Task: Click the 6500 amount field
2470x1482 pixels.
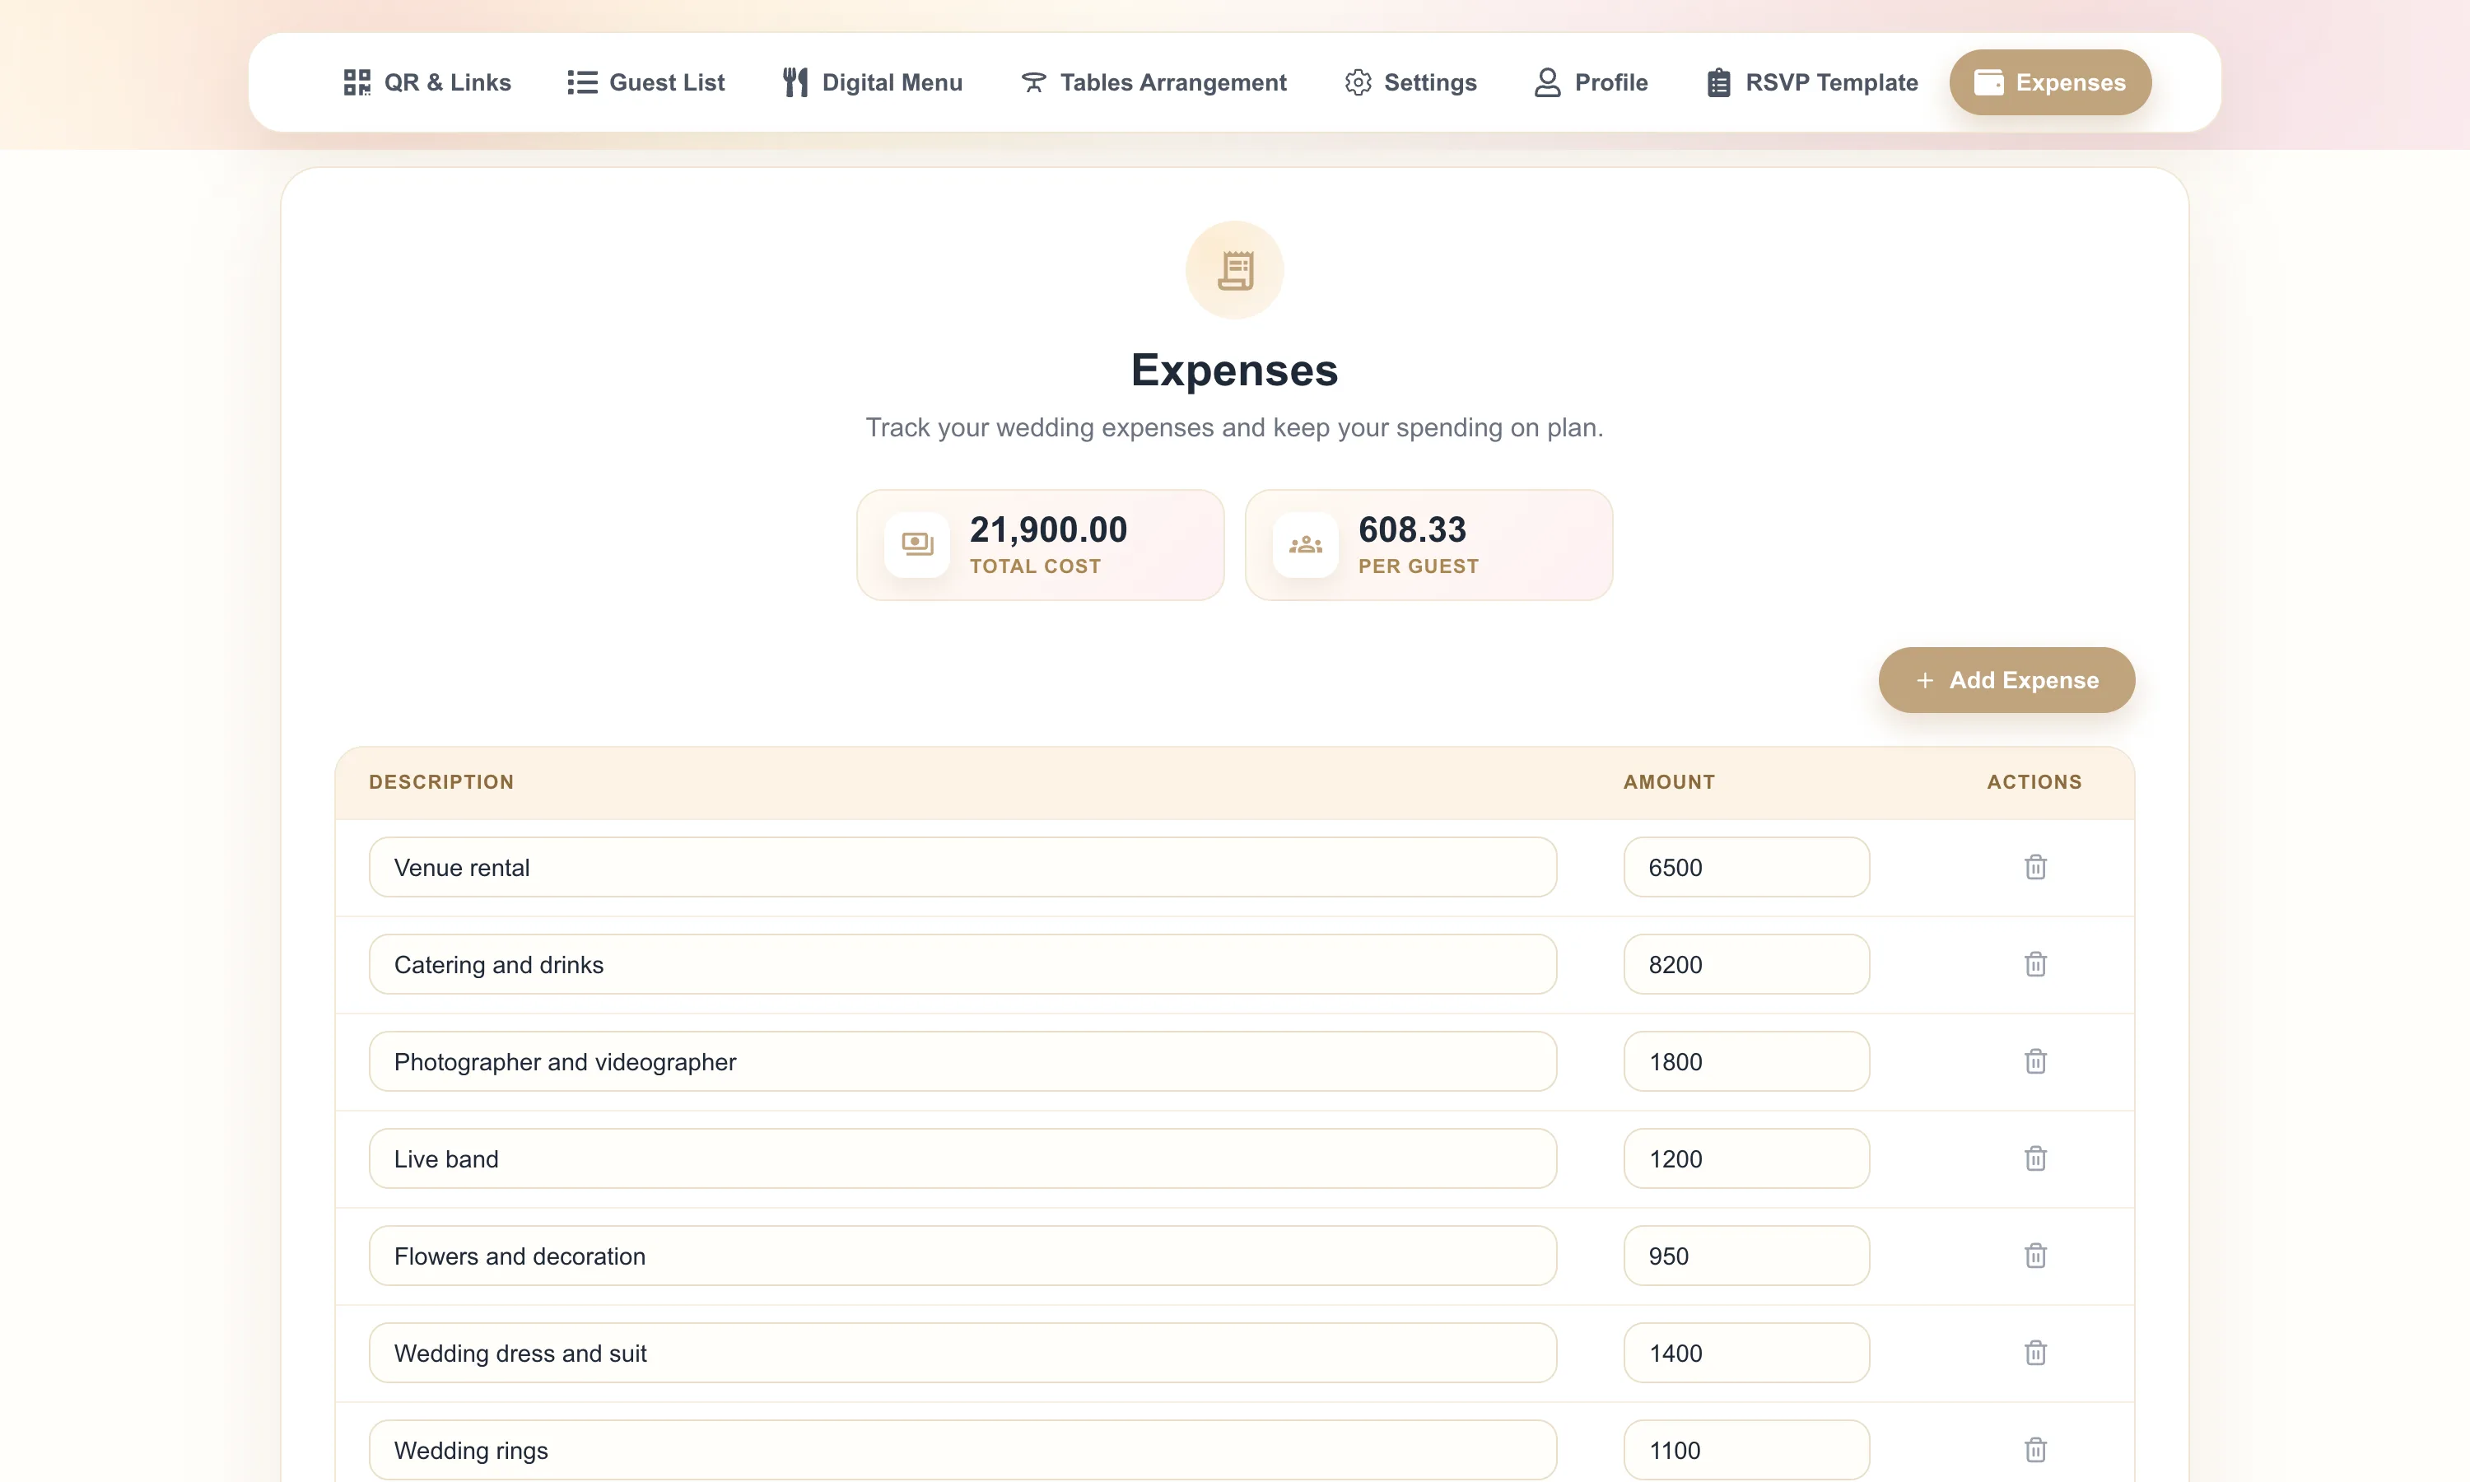Action: 1746,867
